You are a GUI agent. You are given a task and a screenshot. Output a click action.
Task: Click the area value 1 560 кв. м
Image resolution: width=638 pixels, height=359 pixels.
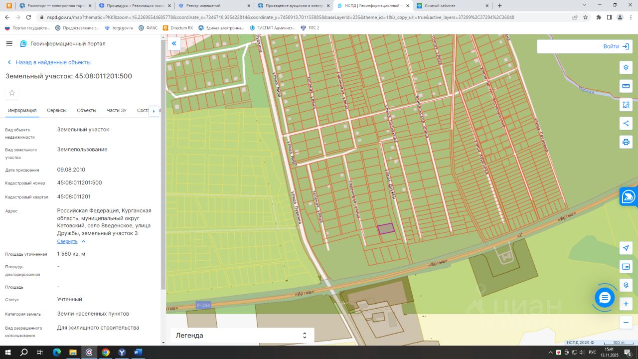(x=71, y=254)
